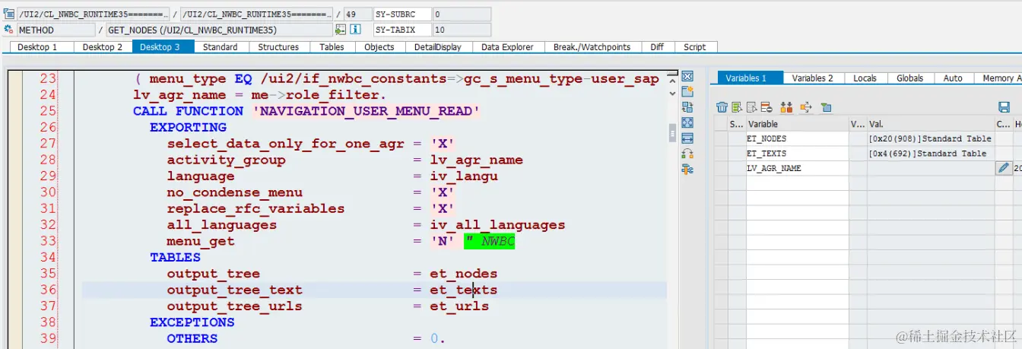Click the pencil edit icon in the LV_AGR_NAME row
This screenshot has width=1022, height=349.
[x=1003, y=168]
